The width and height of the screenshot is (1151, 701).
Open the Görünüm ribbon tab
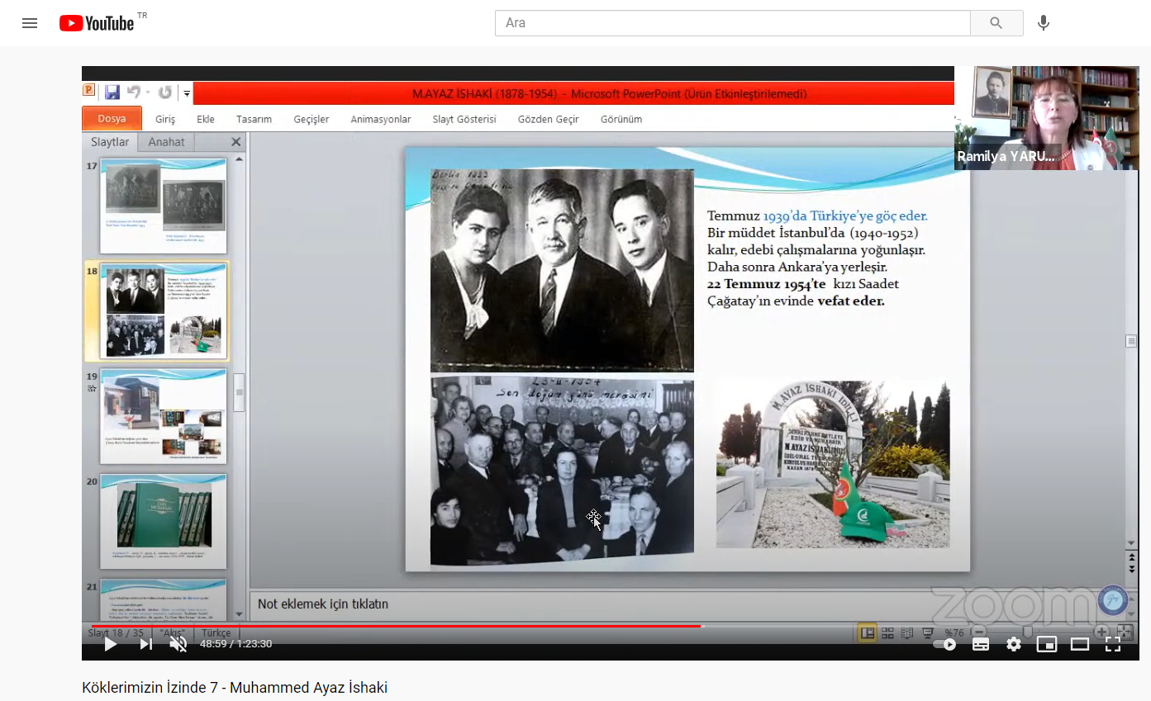[621, 120]
